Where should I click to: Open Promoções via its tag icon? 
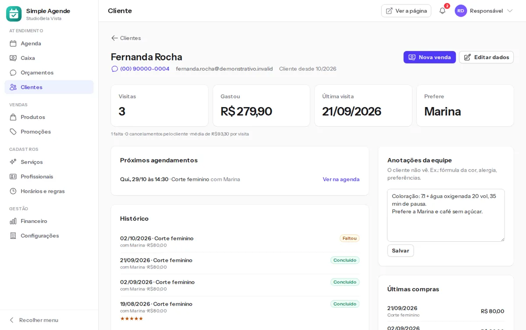click(x=13, y=132)
